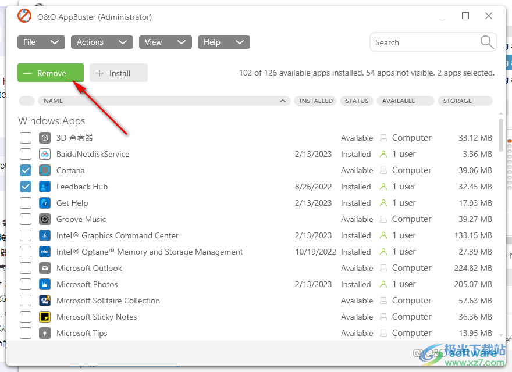Click the computer icon in 3D 查看器 row

tap(383, 138)
